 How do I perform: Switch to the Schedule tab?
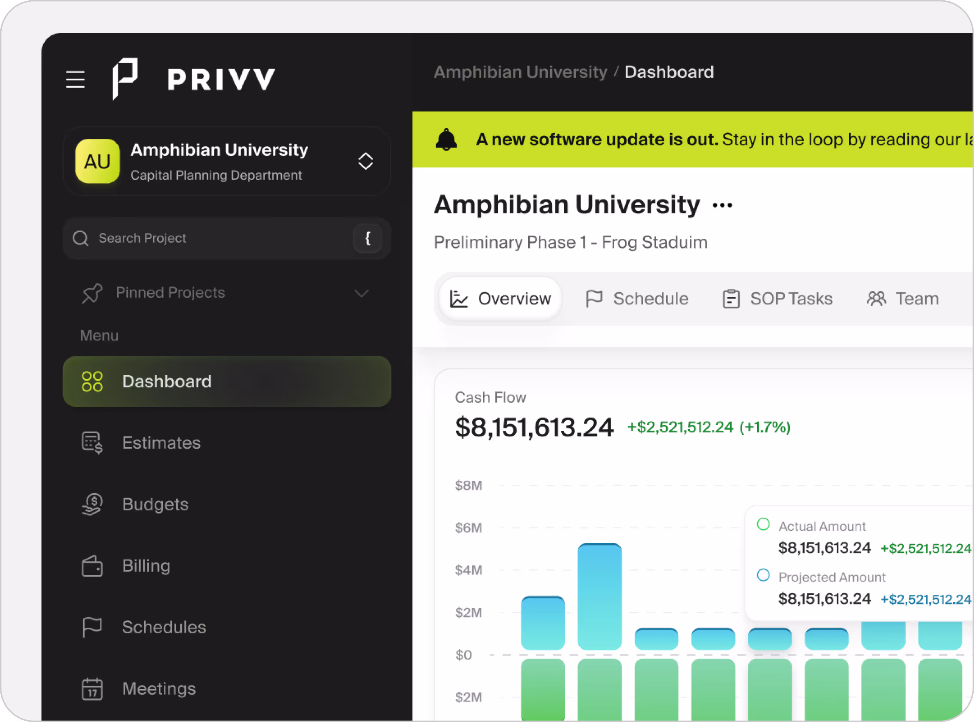click(637, 299)
